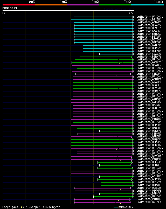Select the UniRef100_B7PHV0 label
Viewport: 166px width, 209px height.
coord(149,193)
